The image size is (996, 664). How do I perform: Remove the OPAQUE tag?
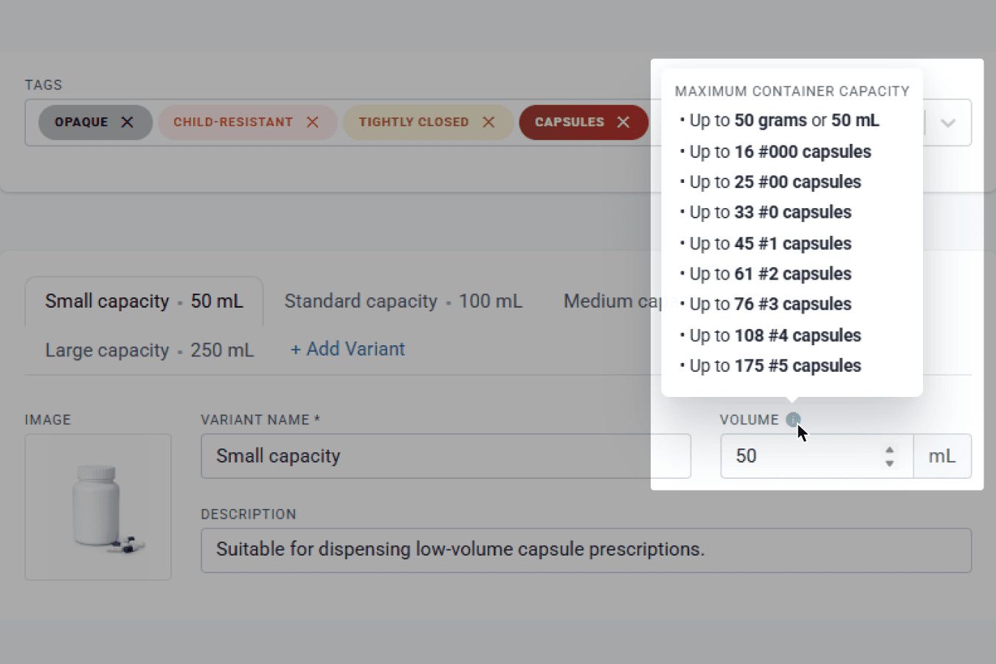pyautogui.click(x=127, y=122)
